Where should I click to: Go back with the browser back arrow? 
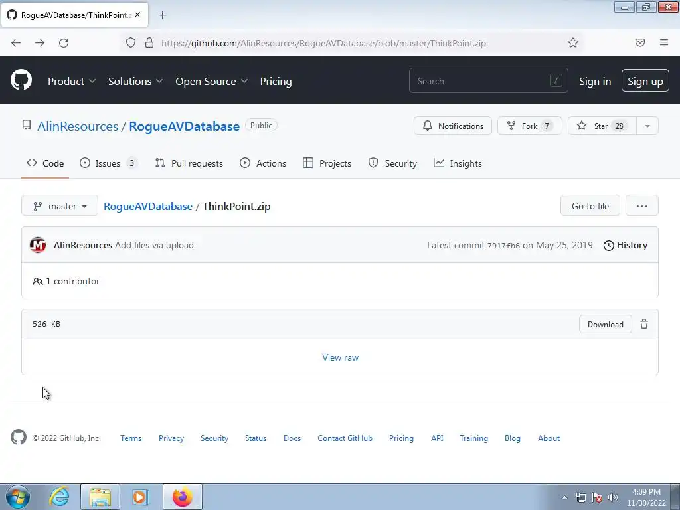16,43
